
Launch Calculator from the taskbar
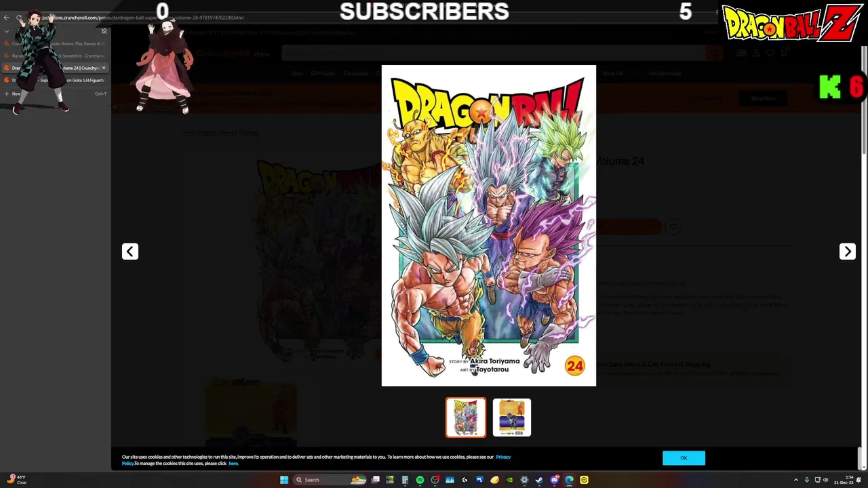coord(405,480)
